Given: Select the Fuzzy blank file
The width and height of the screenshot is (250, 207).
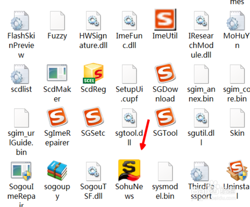Looking at the screenshot, I should (x=57, y=21).
